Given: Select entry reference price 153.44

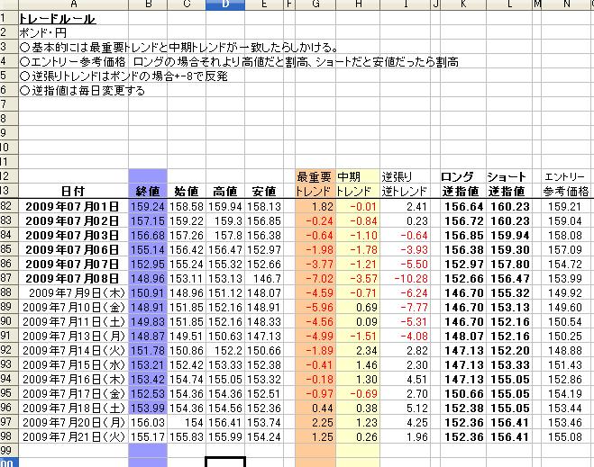Looking at the screenshot, I should click(x=565, y=422).
